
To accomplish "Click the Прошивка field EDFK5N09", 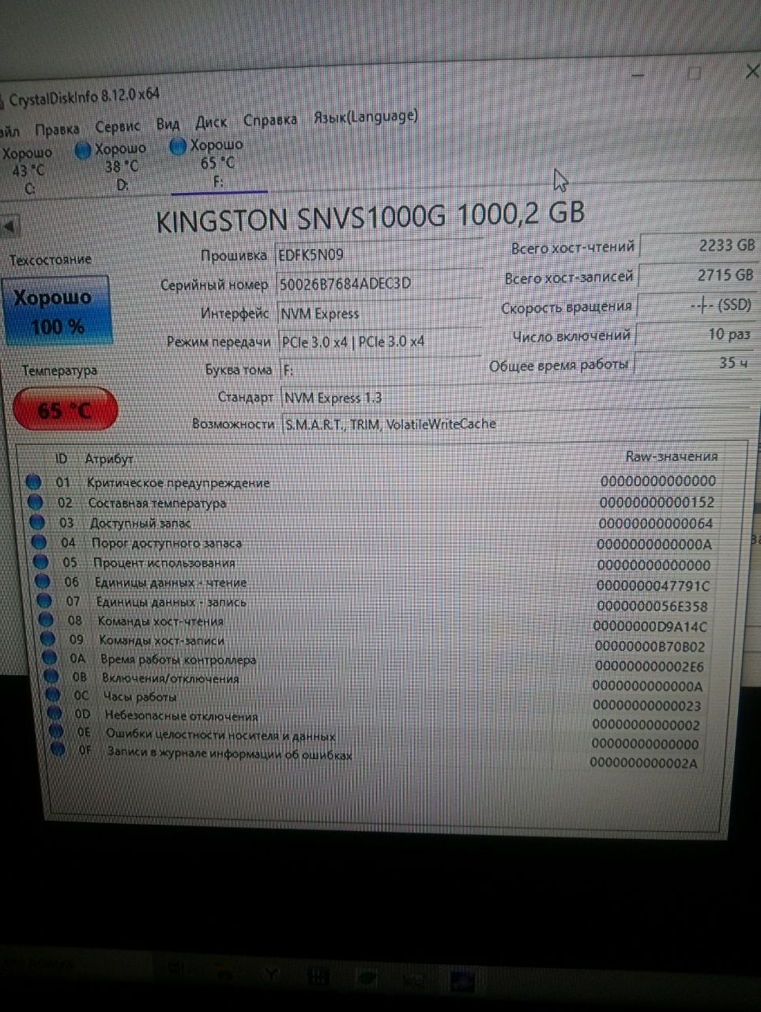I will (378, 255).
